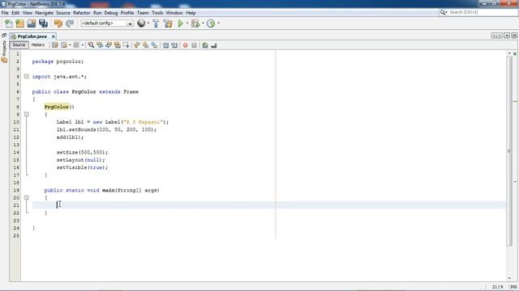
Task: Select the PrgColor.java editor tab
Action: [32, 36]
